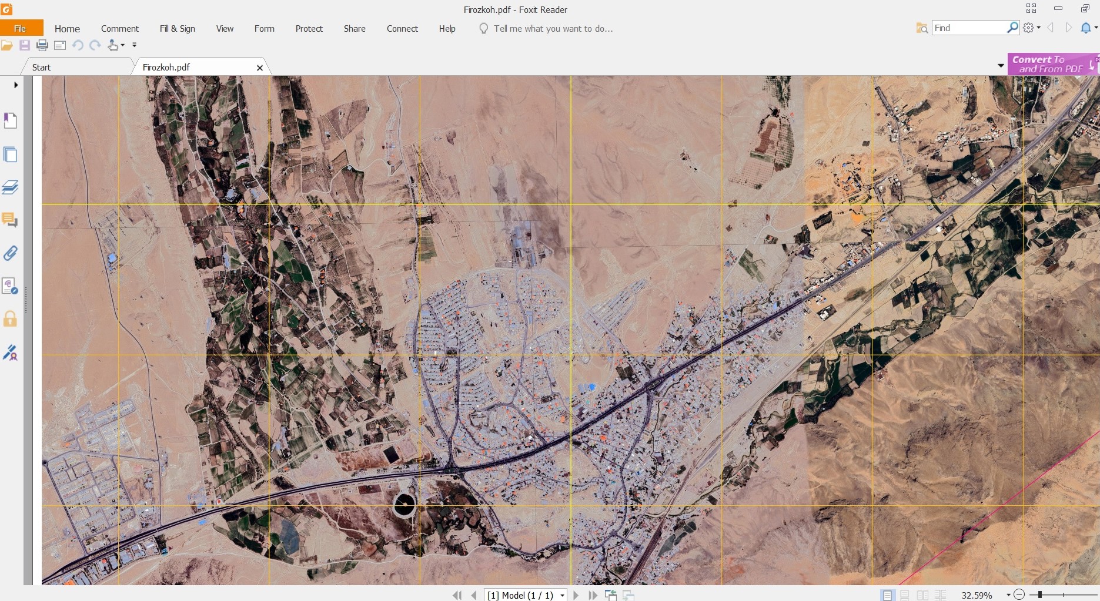Image resolution: width=1100 pixels, height=601 pixels.
Task: Switch to the Start tab
Action: tap(41, 67)
